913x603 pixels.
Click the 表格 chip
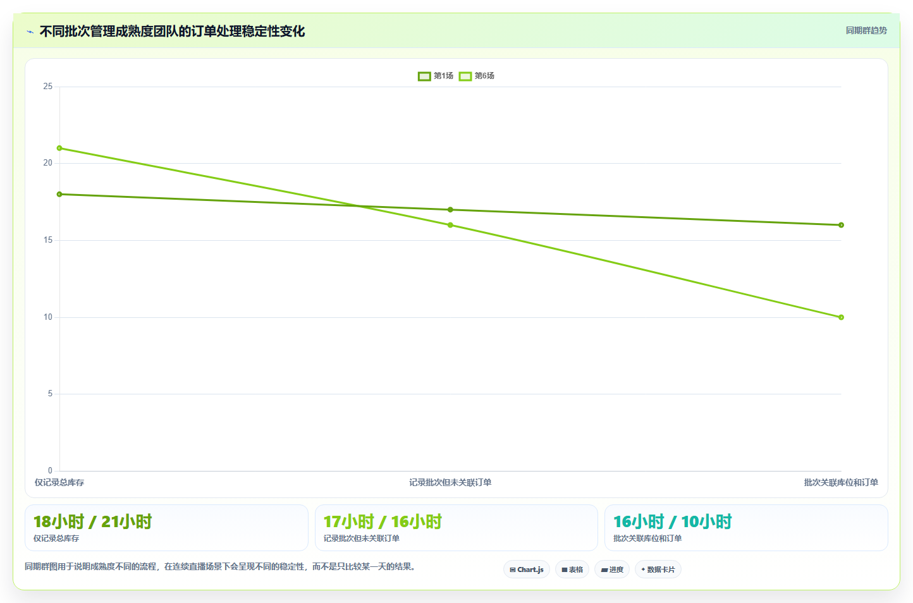[x=572, y=569]
